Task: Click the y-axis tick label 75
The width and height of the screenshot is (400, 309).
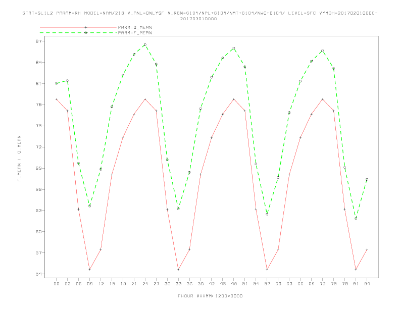Action: (x=39, y=126)
